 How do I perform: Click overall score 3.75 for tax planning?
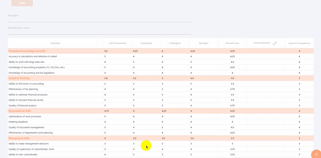(232, 89)
